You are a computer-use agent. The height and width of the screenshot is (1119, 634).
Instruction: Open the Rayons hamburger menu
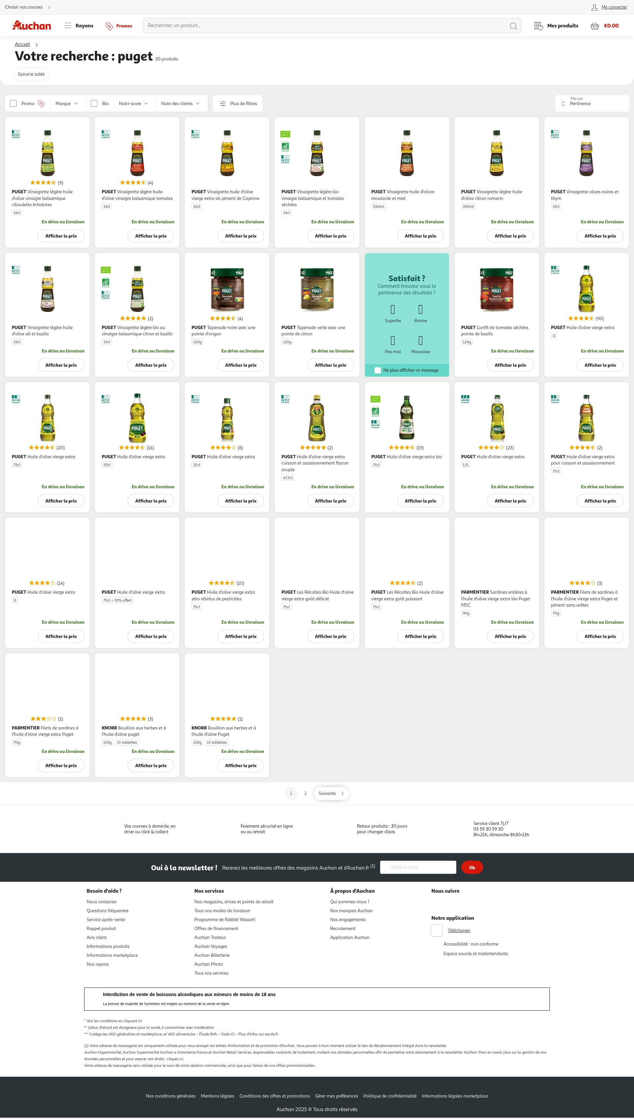coord(79,26)
